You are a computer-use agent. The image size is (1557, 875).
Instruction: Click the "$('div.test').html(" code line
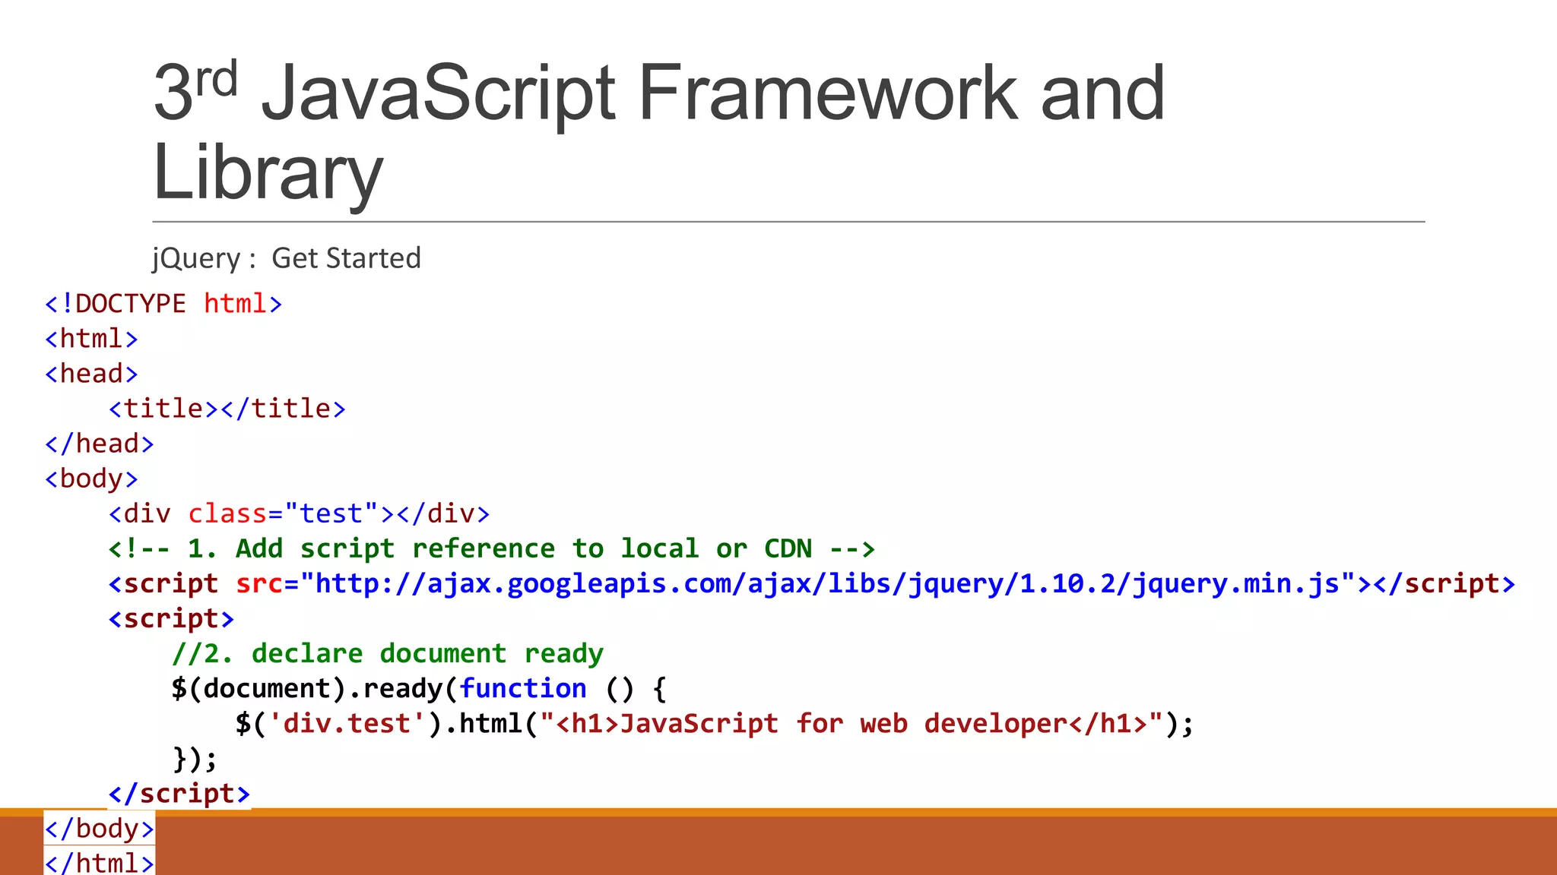[x=715, y=723]
